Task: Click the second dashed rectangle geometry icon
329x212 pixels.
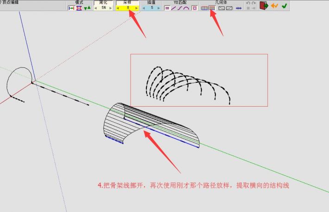Action: [229, 8]
